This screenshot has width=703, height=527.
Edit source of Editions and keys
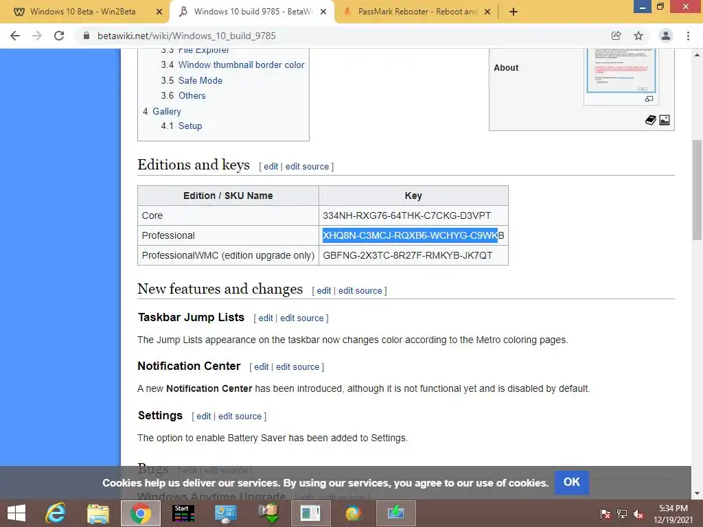(x=307, y=167)
